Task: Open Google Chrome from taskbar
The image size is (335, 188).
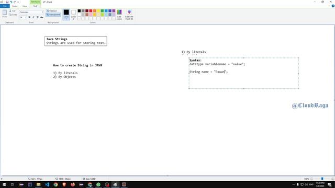Action: [x=55, y=184]
